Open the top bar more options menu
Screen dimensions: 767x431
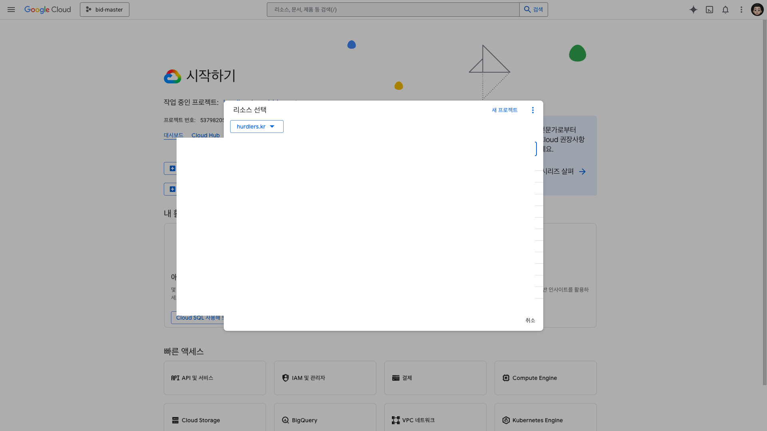741,10
